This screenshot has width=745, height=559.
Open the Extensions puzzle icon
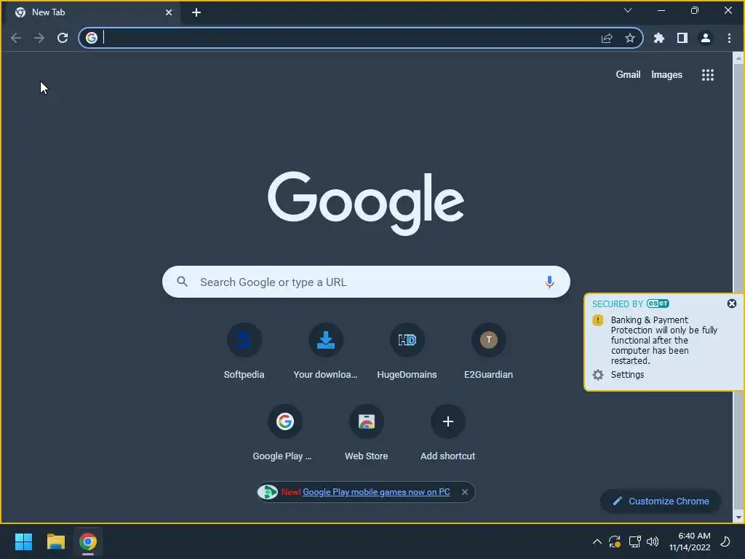coord(659,38)
